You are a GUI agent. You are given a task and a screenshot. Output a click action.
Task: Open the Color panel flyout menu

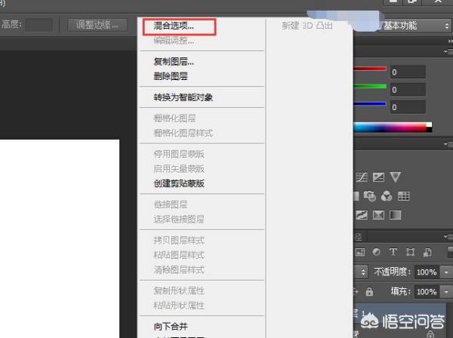click(x=448, y=51)
